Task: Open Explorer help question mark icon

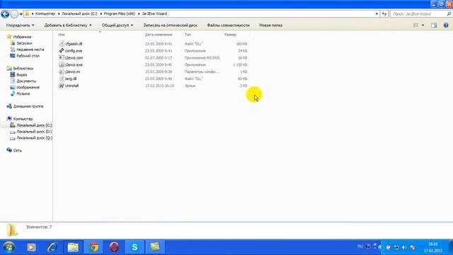Action: [x=446, y=25]
